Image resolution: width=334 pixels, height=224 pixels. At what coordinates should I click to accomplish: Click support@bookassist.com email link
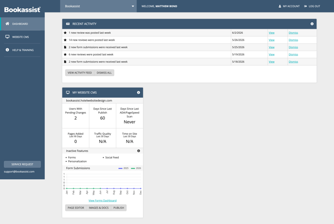[19, 171]
